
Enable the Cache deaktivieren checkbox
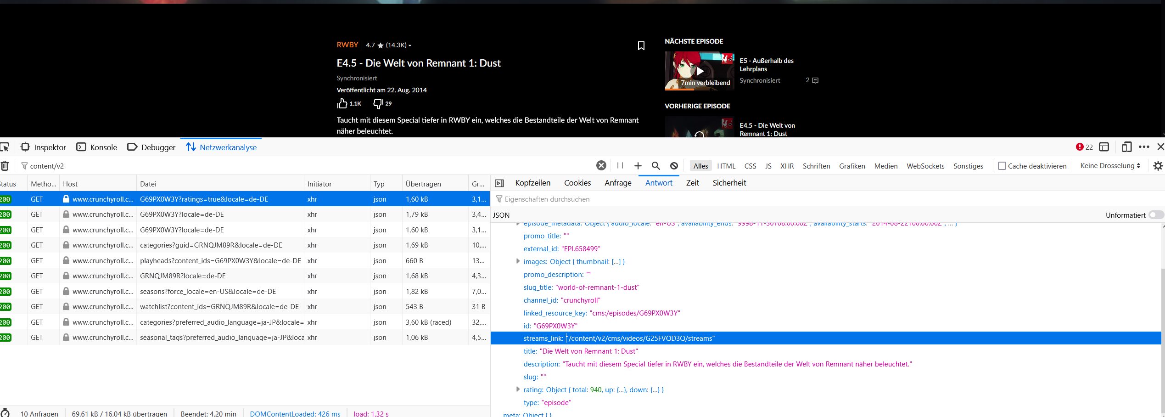tap(1001, 166)
